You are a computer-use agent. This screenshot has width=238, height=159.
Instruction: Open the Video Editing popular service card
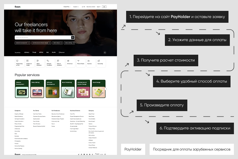37,89
